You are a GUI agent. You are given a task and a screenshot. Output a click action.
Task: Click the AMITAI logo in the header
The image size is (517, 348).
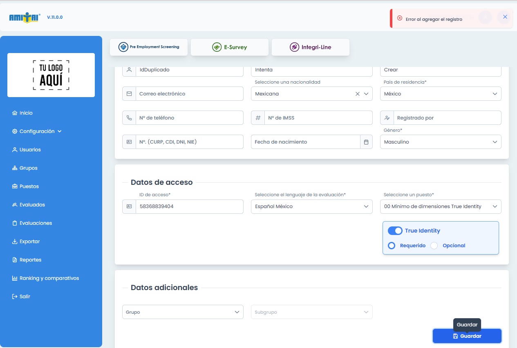click(25, 17)
